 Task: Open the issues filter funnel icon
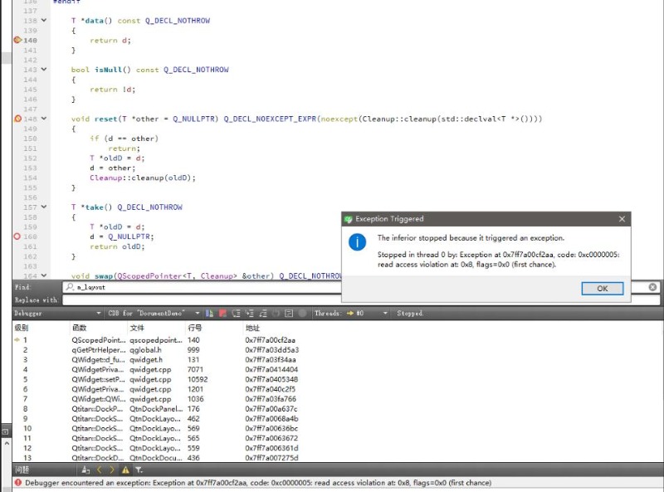click(139, 470)
